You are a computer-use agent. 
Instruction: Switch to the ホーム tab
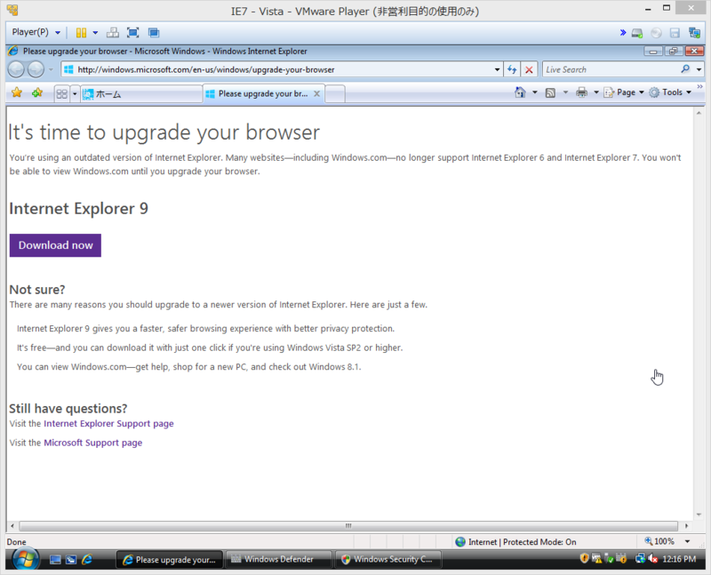(141, 94)
